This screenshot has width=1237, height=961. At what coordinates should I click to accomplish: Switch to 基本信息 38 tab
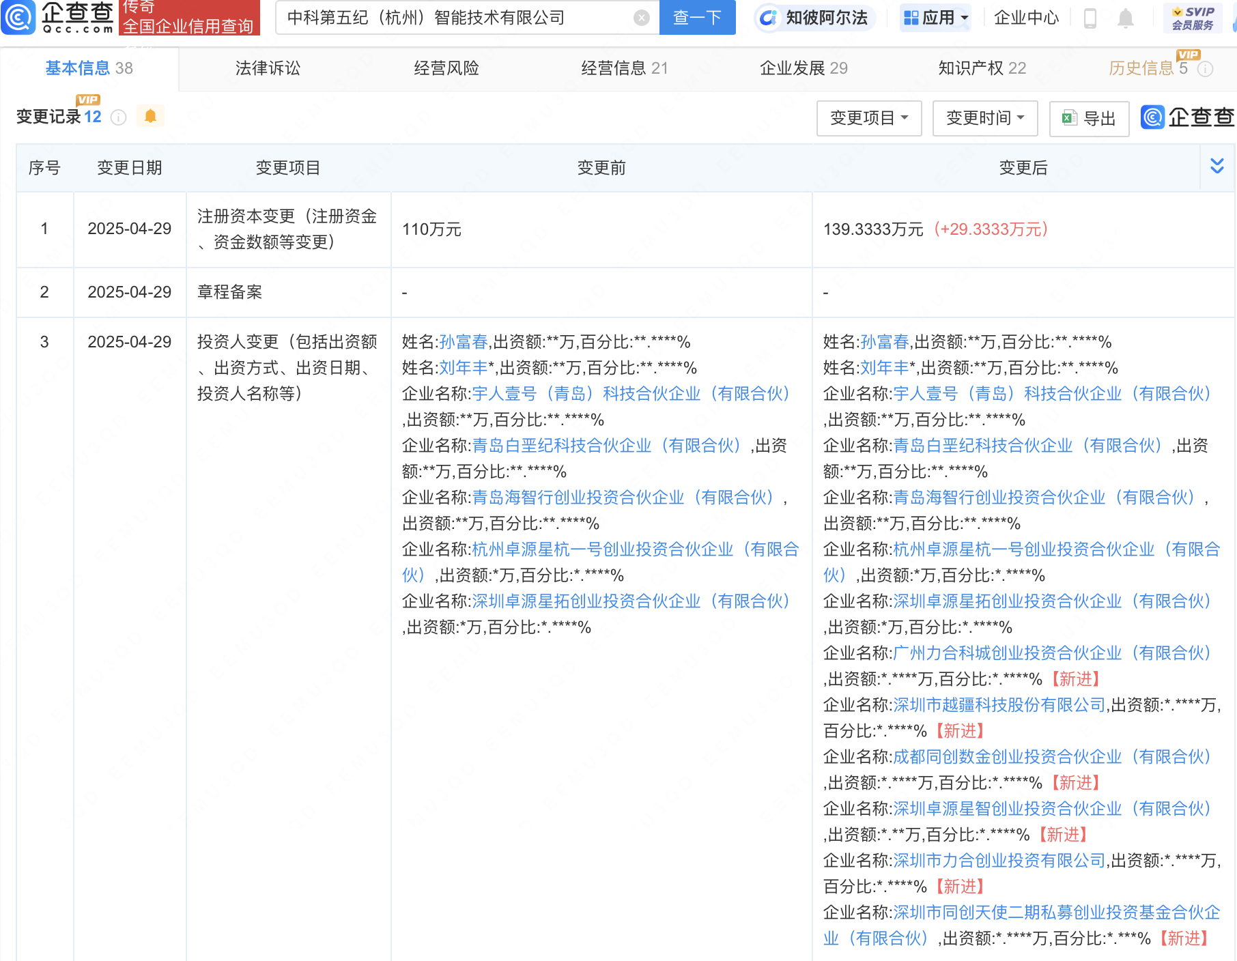89,68
